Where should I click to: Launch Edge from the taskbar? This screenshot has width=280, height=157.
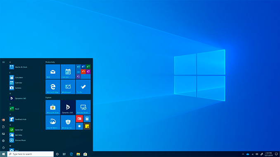click(71, 154)
